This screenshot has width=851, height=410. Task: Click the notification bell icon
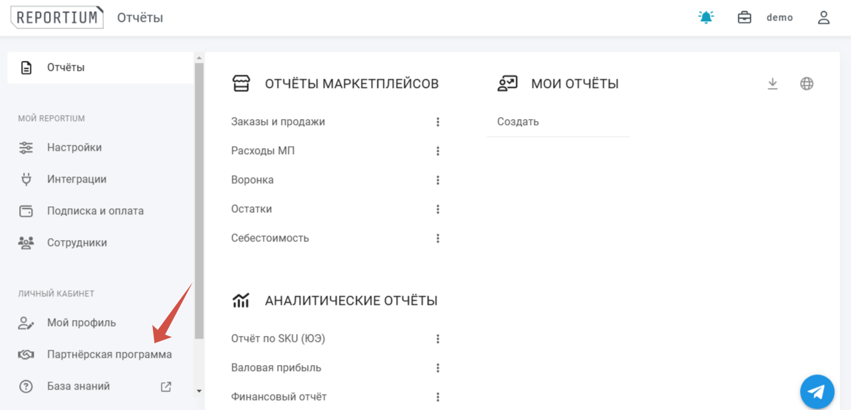[707, 18]
